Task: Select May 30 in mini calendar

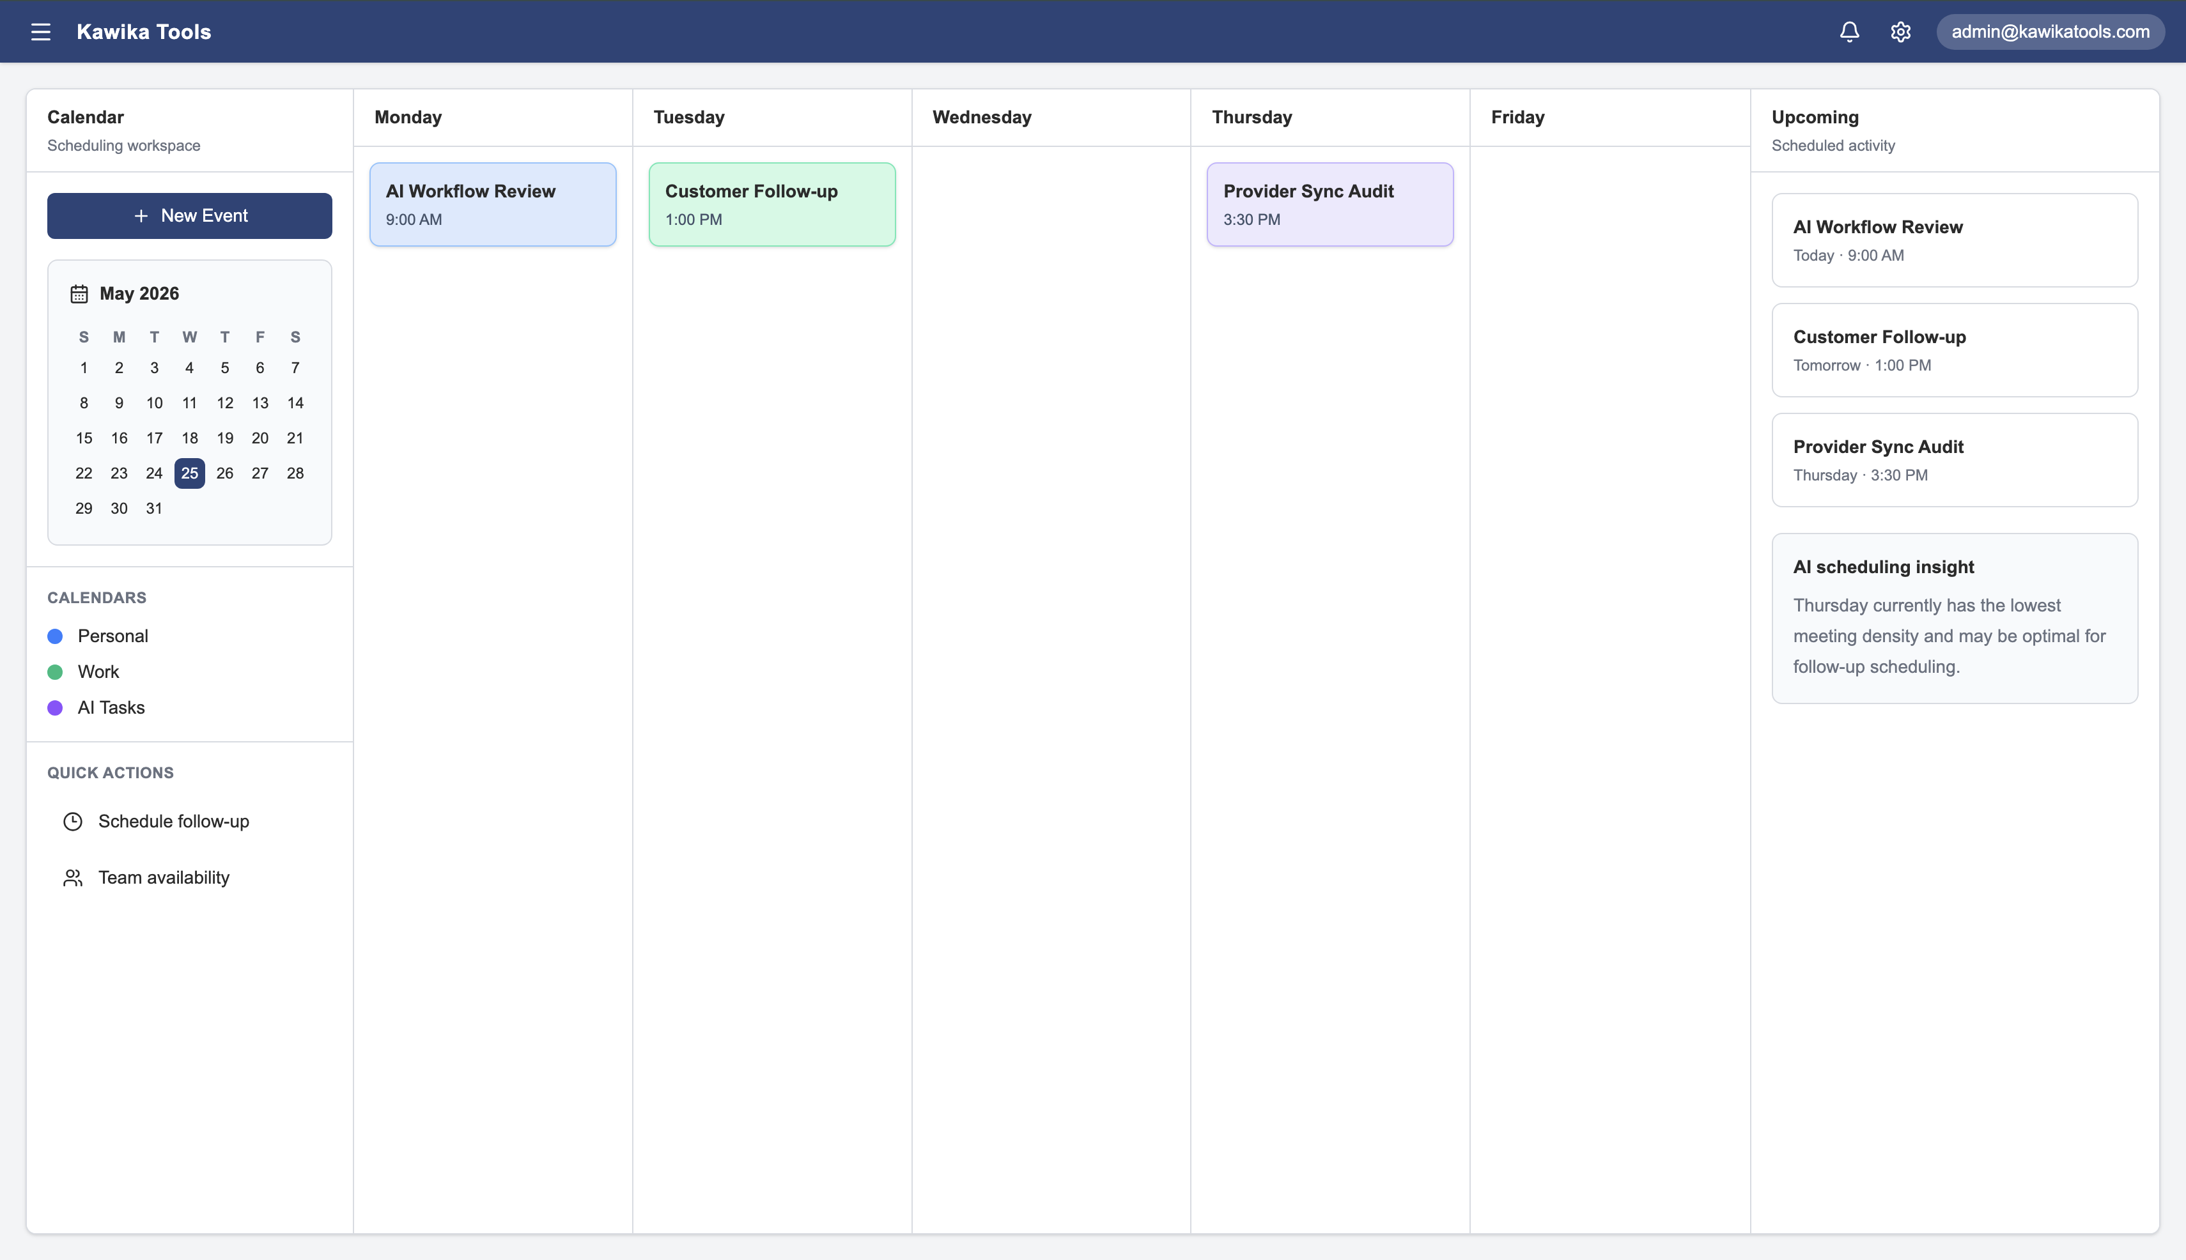Action: (x=120, y=509)
